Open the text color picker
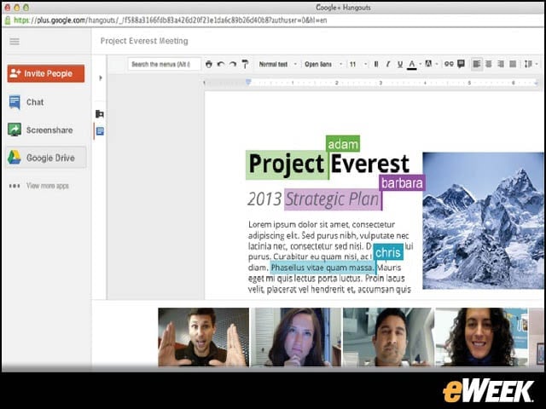Image resolution: width=546 pixels, height=409 pixels. [412, 65]
